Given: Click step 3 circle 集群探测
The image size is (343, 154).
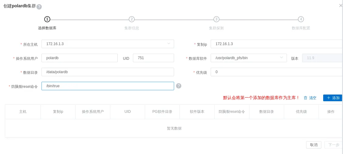Looking at the screenshot, I should [x=216, y=19].
